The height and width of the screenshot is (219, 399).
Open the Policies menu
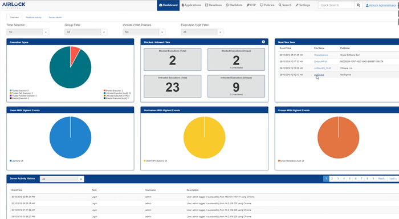click(267, 5)
